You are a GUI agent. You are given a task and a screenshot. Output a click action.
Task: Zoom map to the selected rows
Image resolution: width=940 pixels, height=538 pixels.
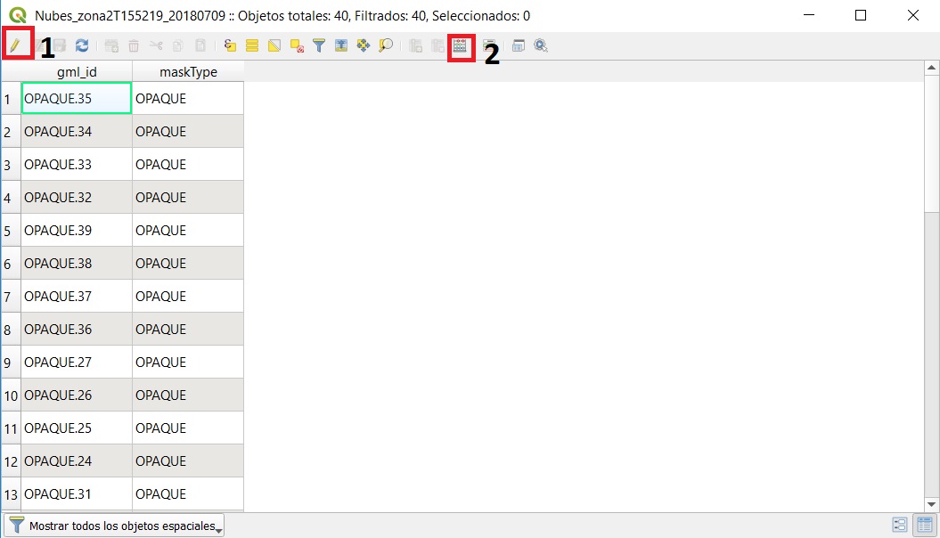(x=386, y=45)
